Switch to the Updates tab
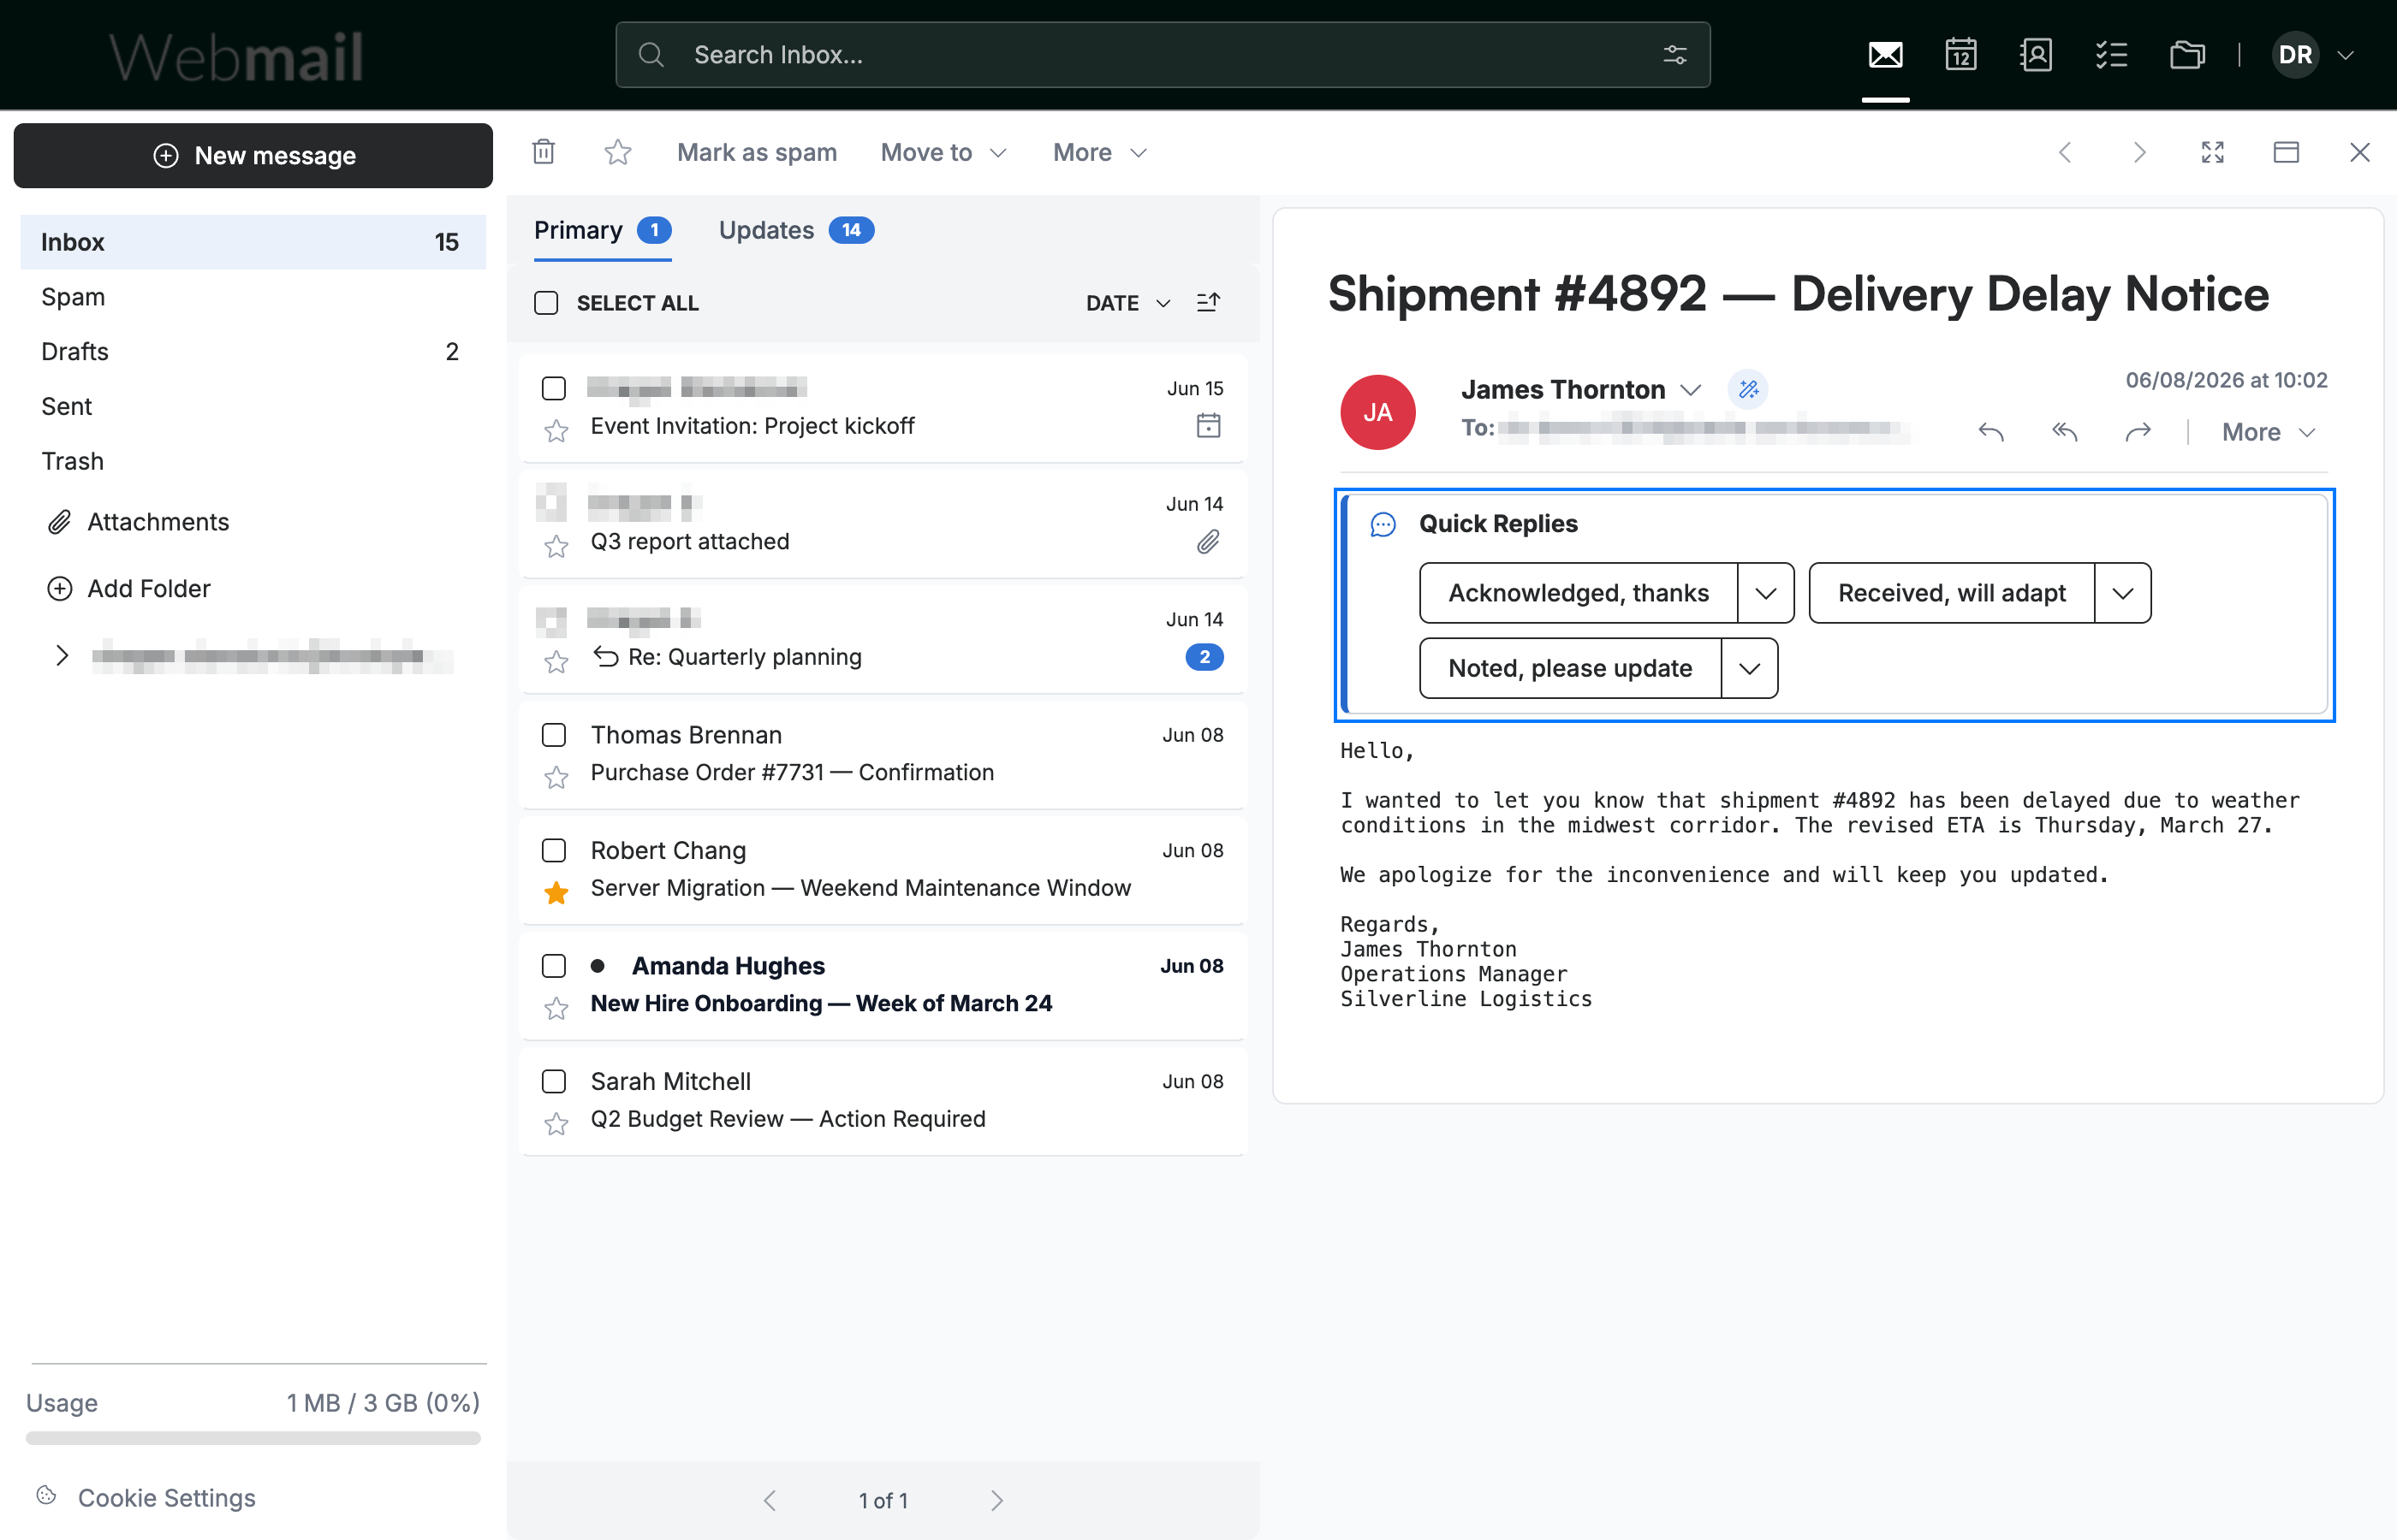The image size is (2397, 1540). (x=796, y=231)
